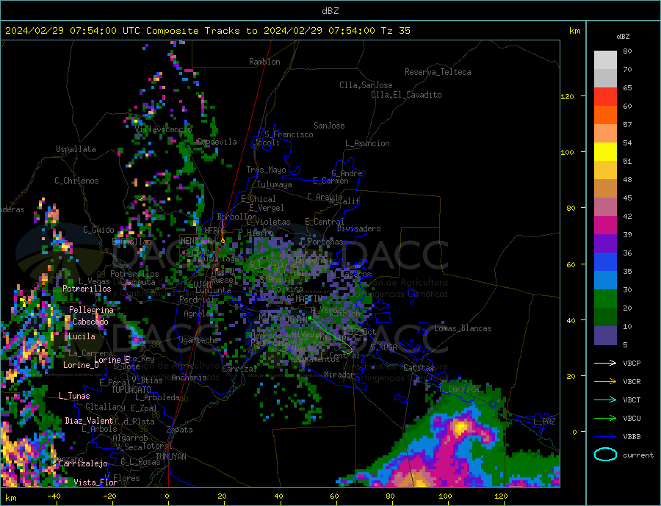Click the 'S_Francisco' map label

289,134
